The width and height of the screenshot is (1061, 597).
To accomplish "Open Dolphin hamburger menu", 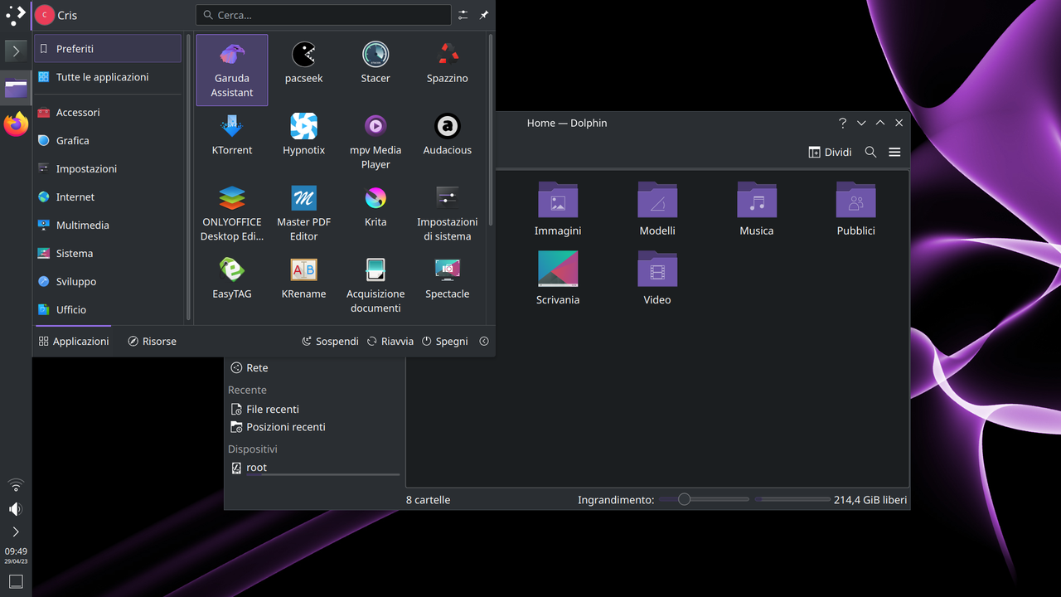I will coord(894,152).
